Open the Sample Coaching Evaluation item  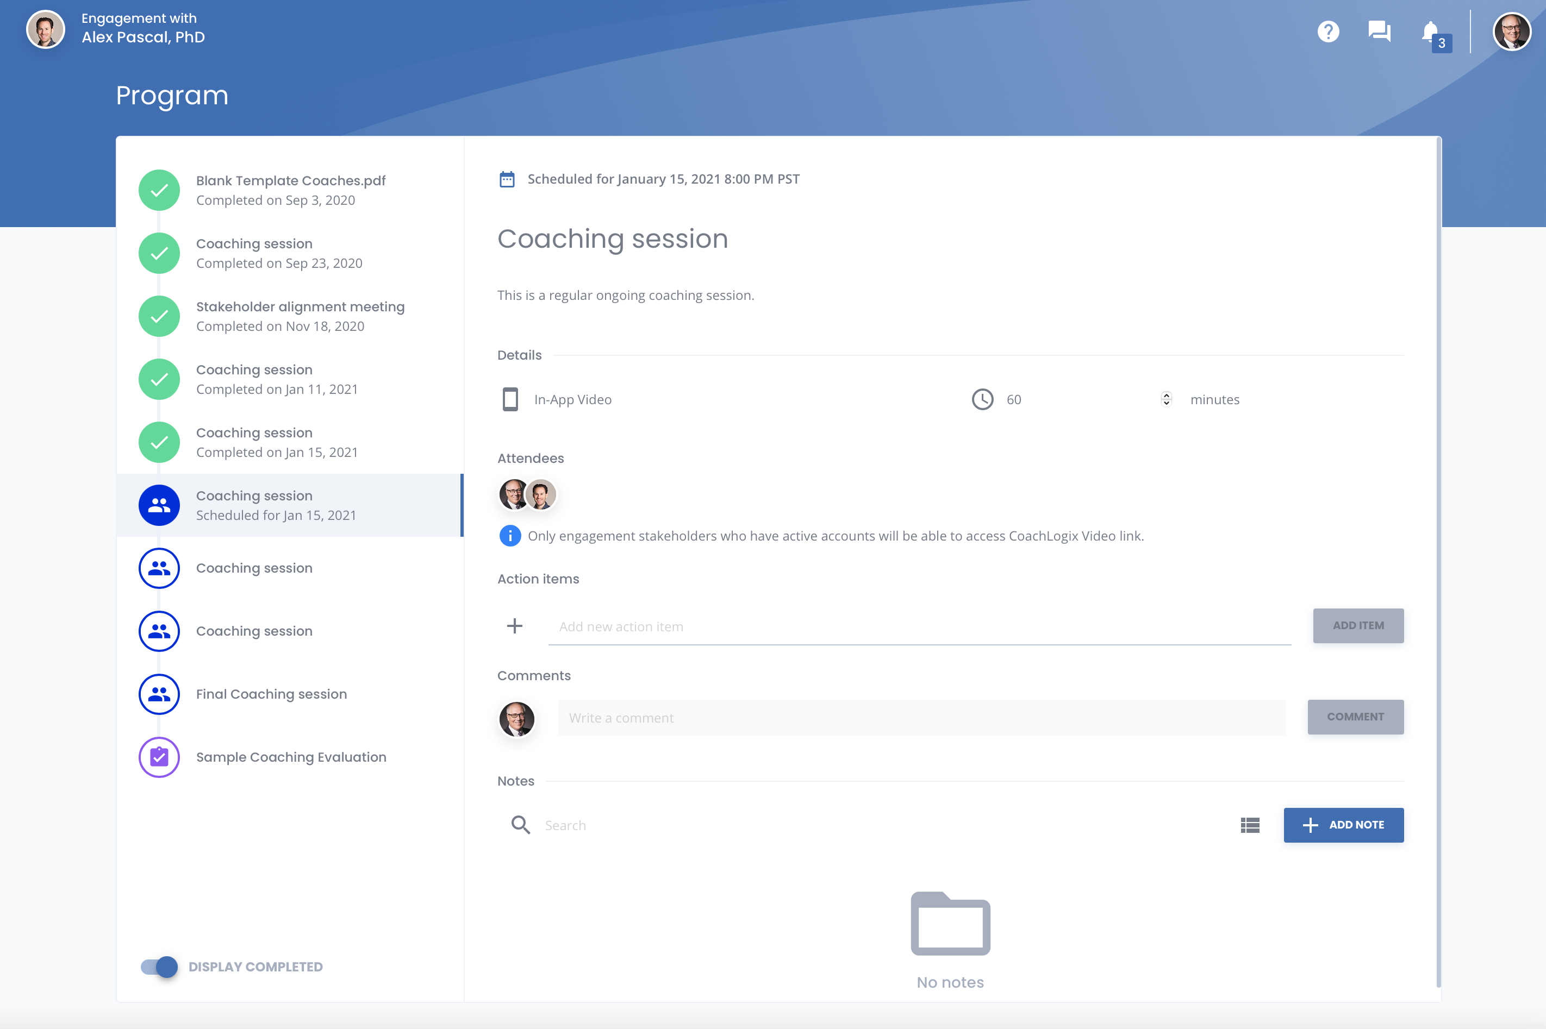[x=290, y=757]
